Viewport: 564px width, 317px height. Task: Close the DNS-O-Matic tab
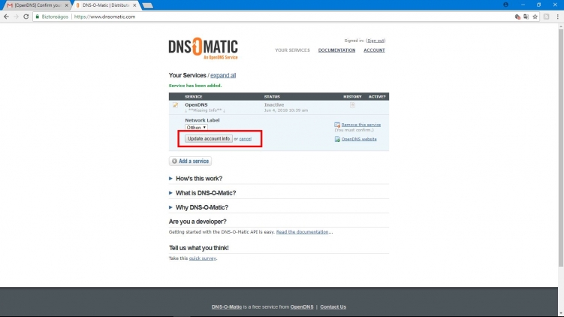coord(134,5)
